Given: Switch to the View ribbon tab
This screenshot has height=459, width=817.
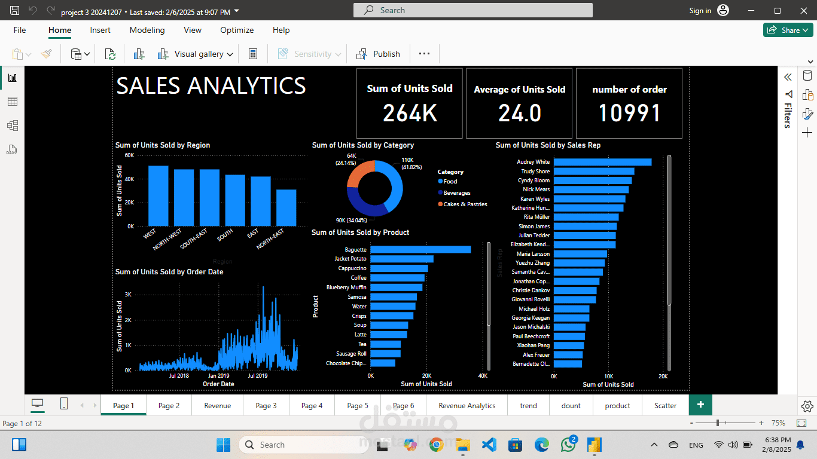Looking at the screenshot, I should coord(193,30).
